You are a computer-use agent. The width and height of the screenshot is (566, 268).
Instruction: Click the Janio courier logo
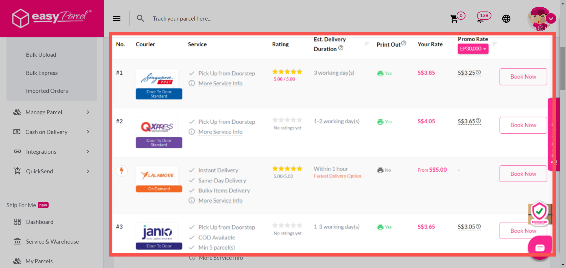[x=157, y=232]
